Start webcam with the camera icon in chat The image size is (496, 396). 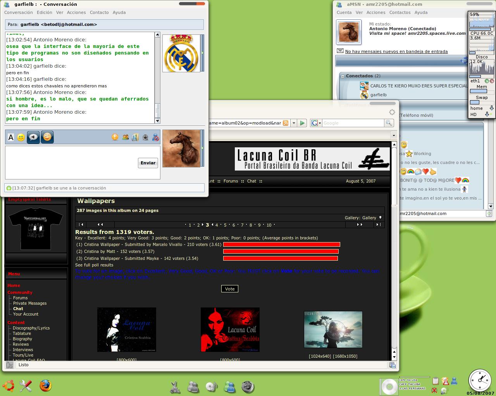click(x=145, y=137)
